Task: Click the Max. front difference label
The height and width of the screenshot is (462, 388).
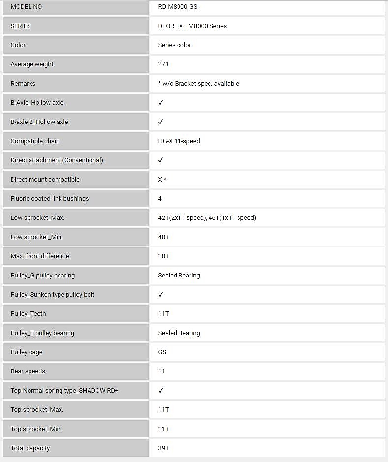Action: (40, 256)
